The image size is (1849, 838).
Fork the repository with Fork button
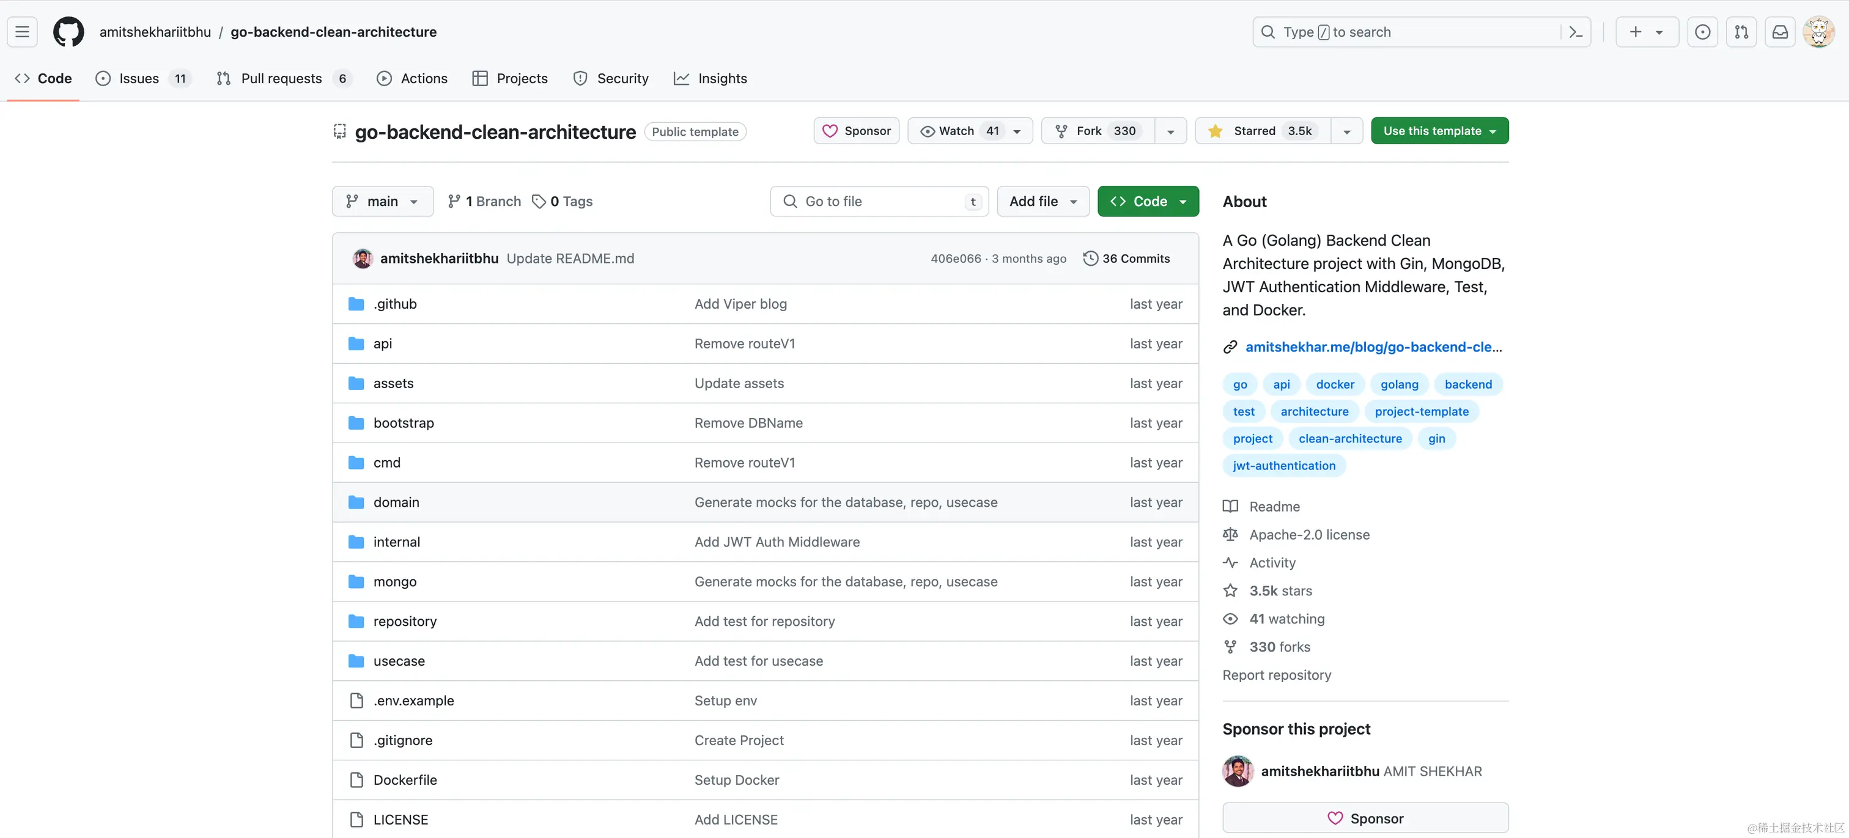1098,131
